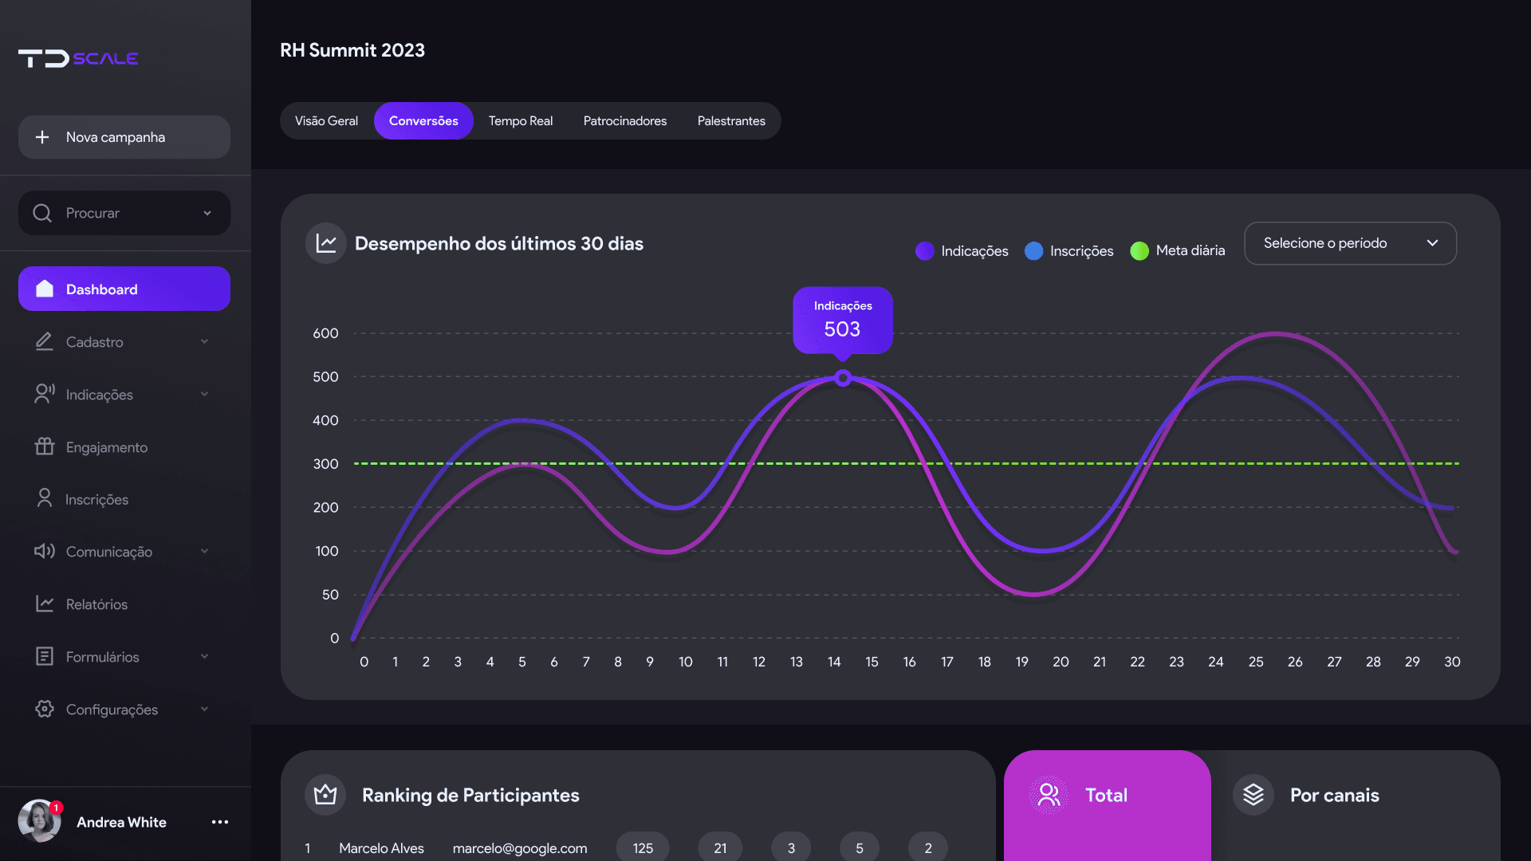Click the chart icon beside Desempenho title
Screen dimensions: 1531x861
[325, 243]
